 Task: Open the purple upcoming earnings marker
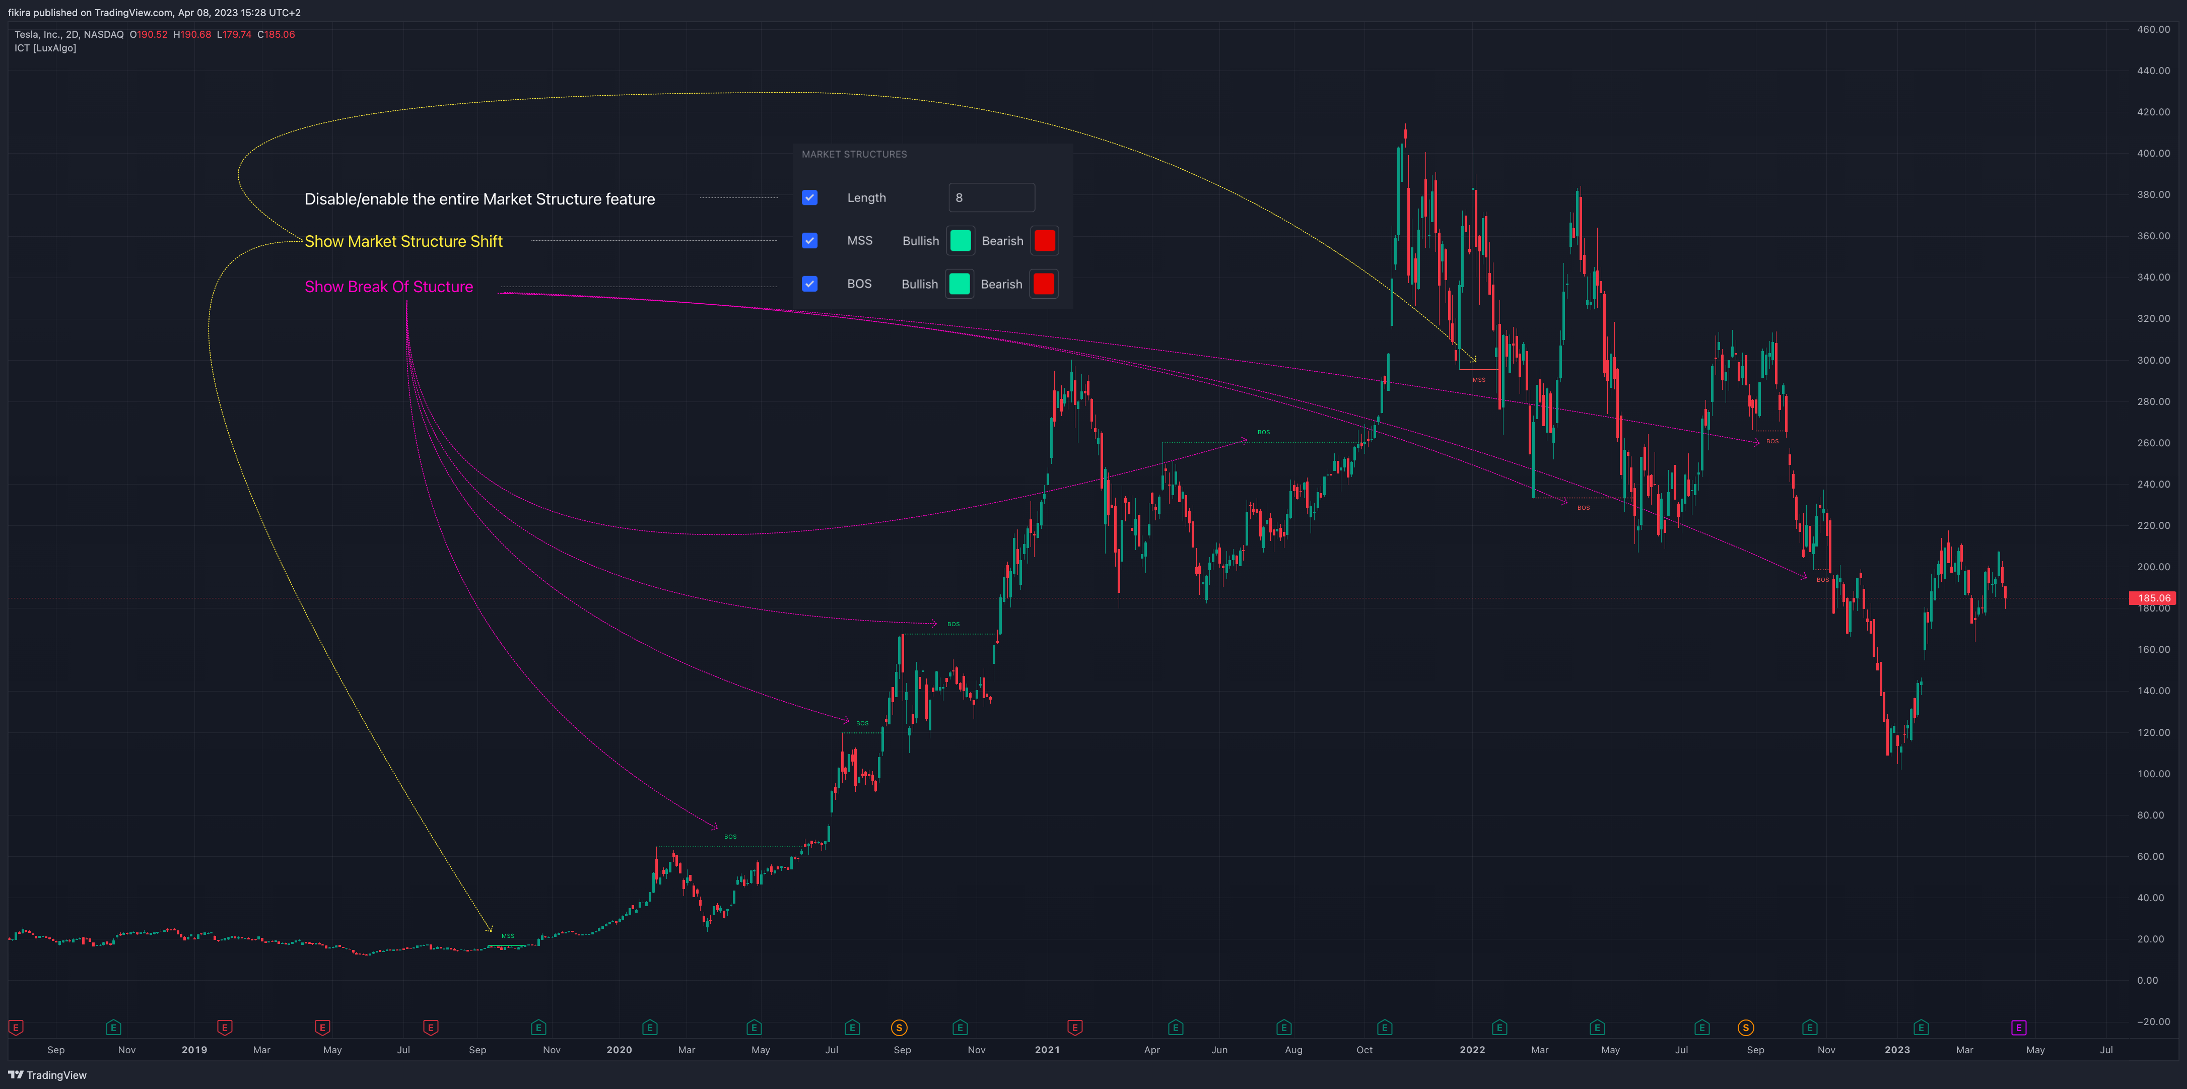2019,1028
